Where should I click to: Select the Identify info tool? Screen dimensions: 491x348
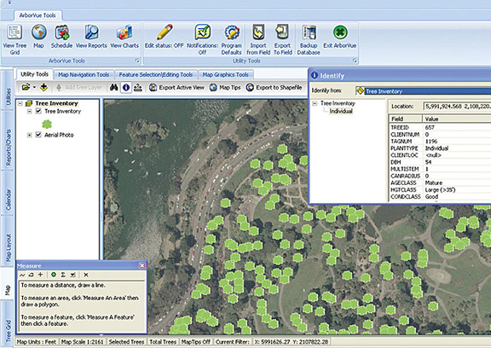point(126,87)
